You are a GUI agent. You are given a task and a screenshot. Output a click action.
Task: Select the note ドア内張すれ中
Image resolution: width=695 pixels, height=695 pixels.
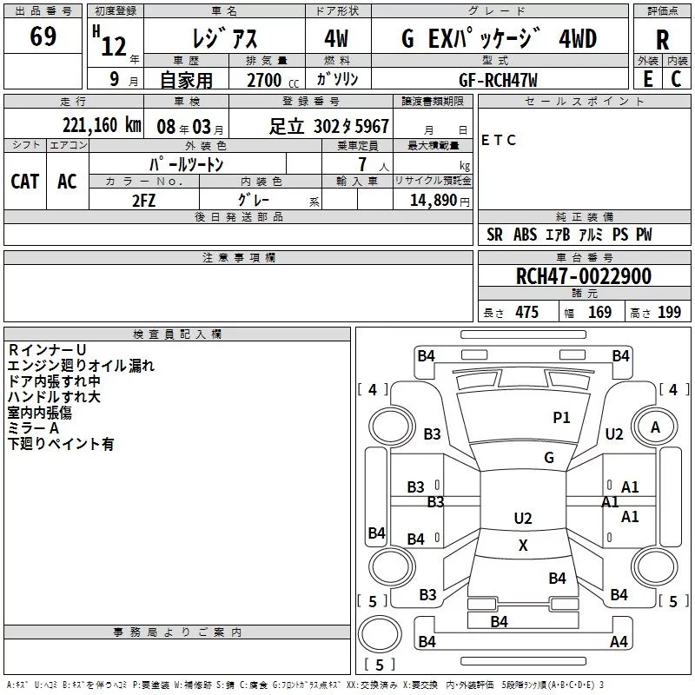click(54, 381)
